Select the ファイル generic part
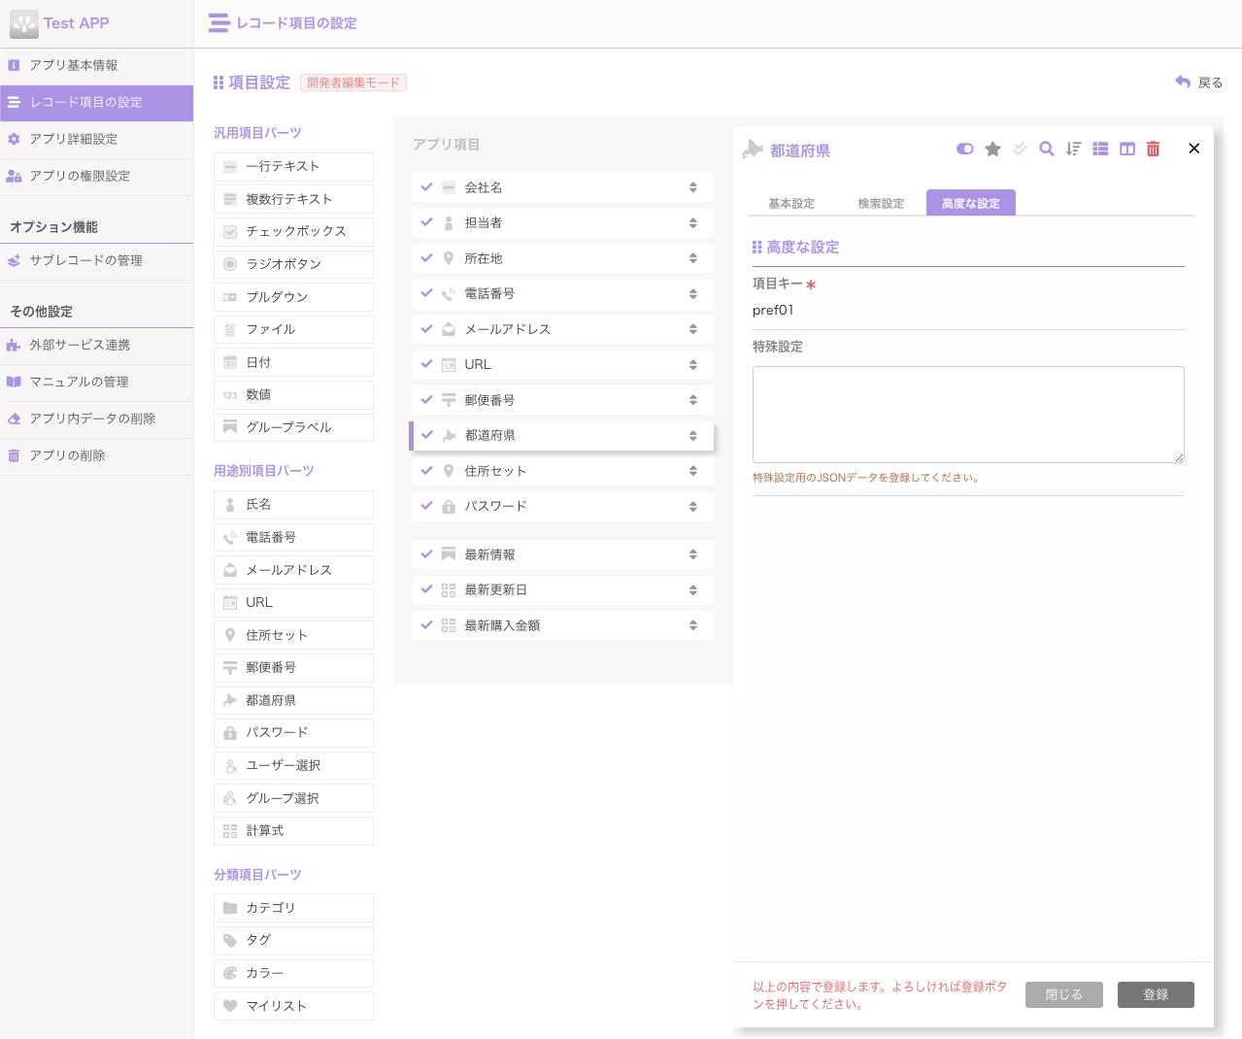Screen dimensions: 1242x1039 tap(293, 329)
